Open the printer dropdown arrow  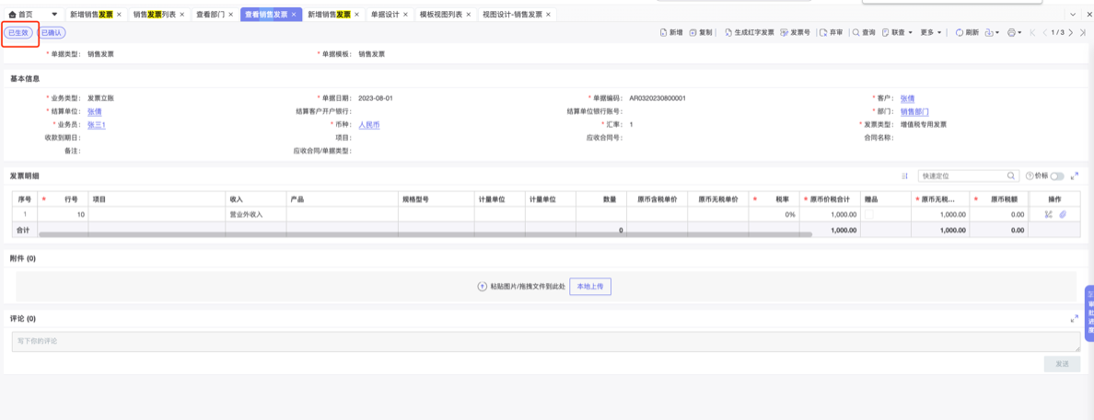pyautogui.click(x=1020, y=33)
